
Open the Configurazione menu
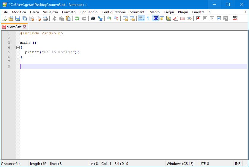point(114,12)
